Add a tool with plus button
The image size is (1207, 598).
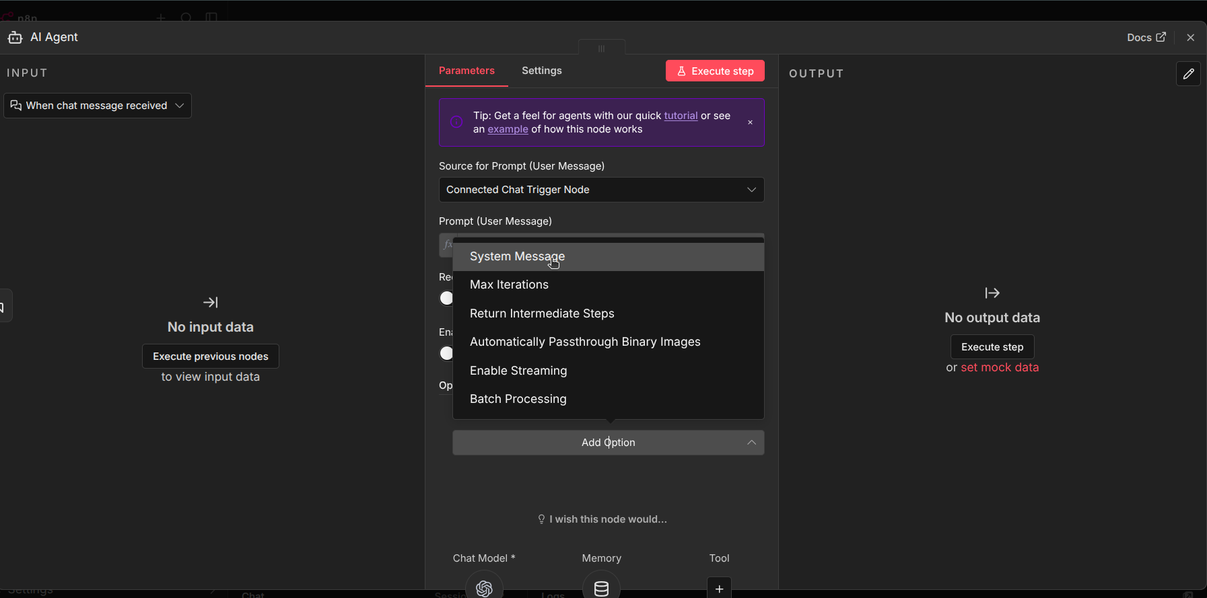coord(719,588)
